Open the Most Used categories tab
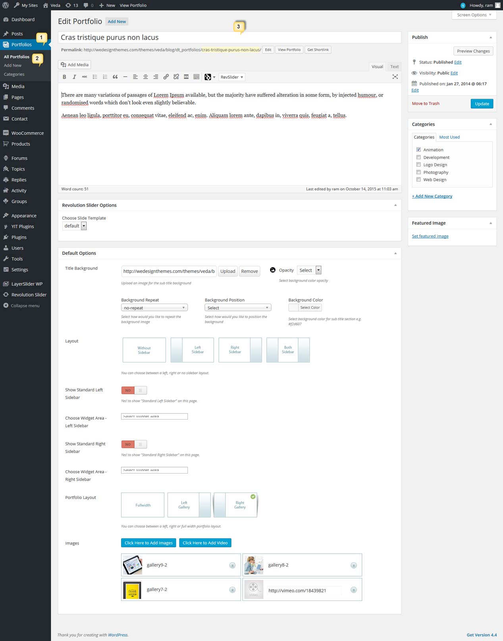 click(449, 137)
